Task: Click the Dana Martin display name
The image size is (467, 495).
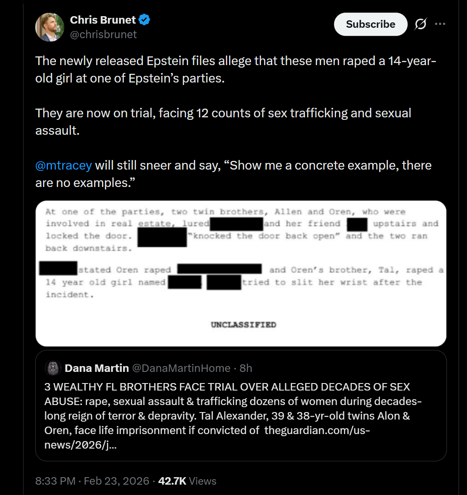Action: [x=97, y=368]
